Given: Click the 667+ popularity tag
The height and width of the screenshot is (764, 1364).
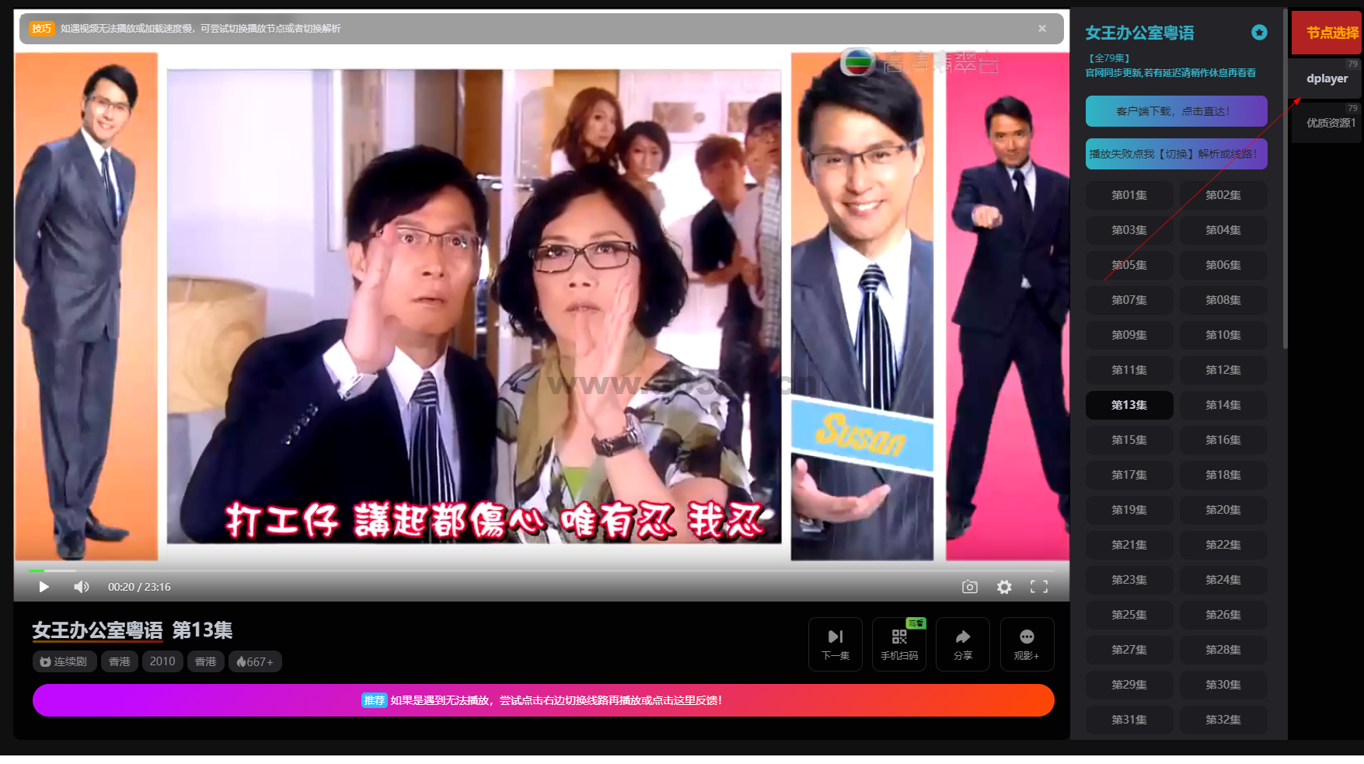Looking at the screenshot, I should (255, 661).
